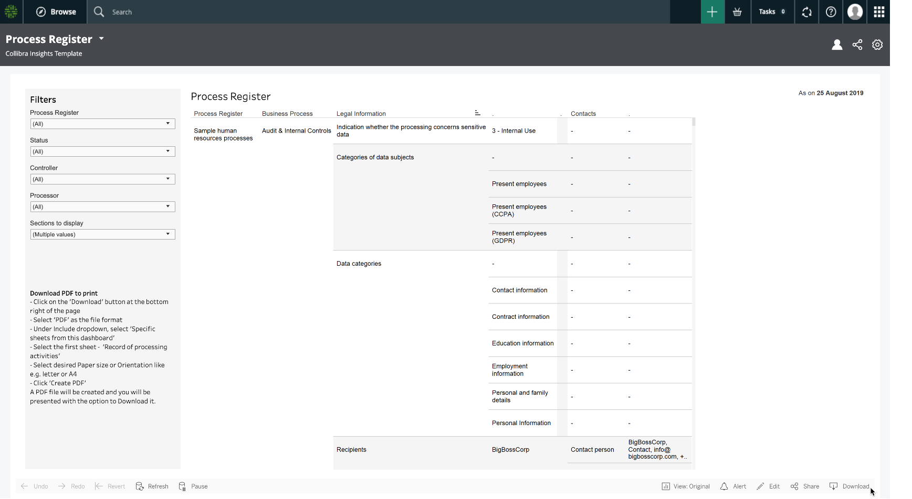Viewport: 912px width, 499px height.
Task: Expand the Sections to display dropdown
Action: click(102, 234)
